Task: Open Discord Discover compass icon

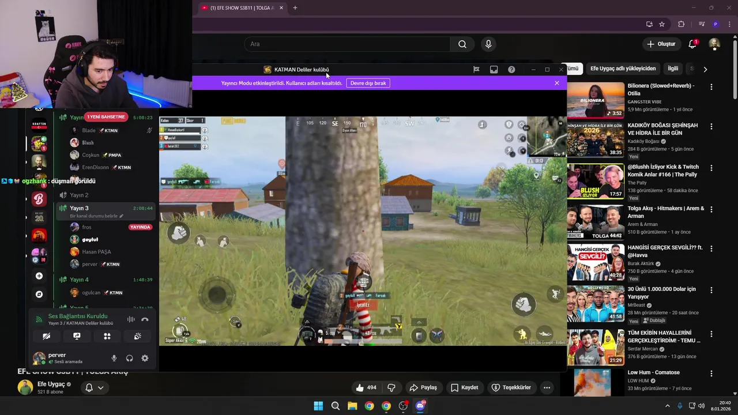Action: tap(39, 294)
